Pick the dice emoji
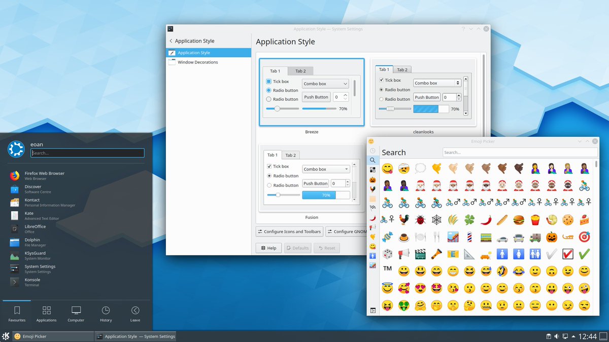The image size is (609, 342). 387,254
